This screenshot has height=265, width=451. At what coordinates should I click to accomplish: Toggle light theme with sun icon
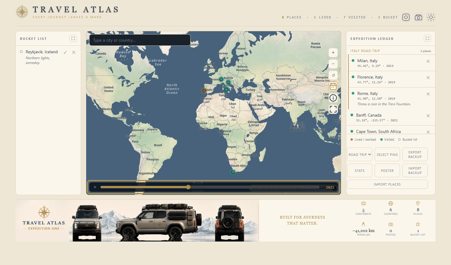431,17
